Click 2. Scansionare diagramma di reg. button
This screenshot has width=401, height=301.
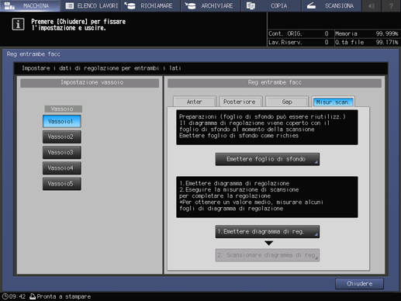(x=268, y=255)
